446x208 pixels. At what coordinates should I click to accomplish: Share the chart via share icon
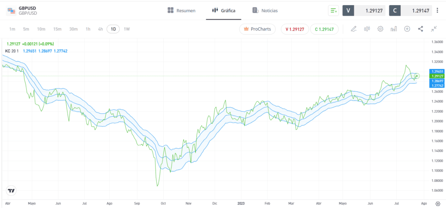tap(420, 29)
